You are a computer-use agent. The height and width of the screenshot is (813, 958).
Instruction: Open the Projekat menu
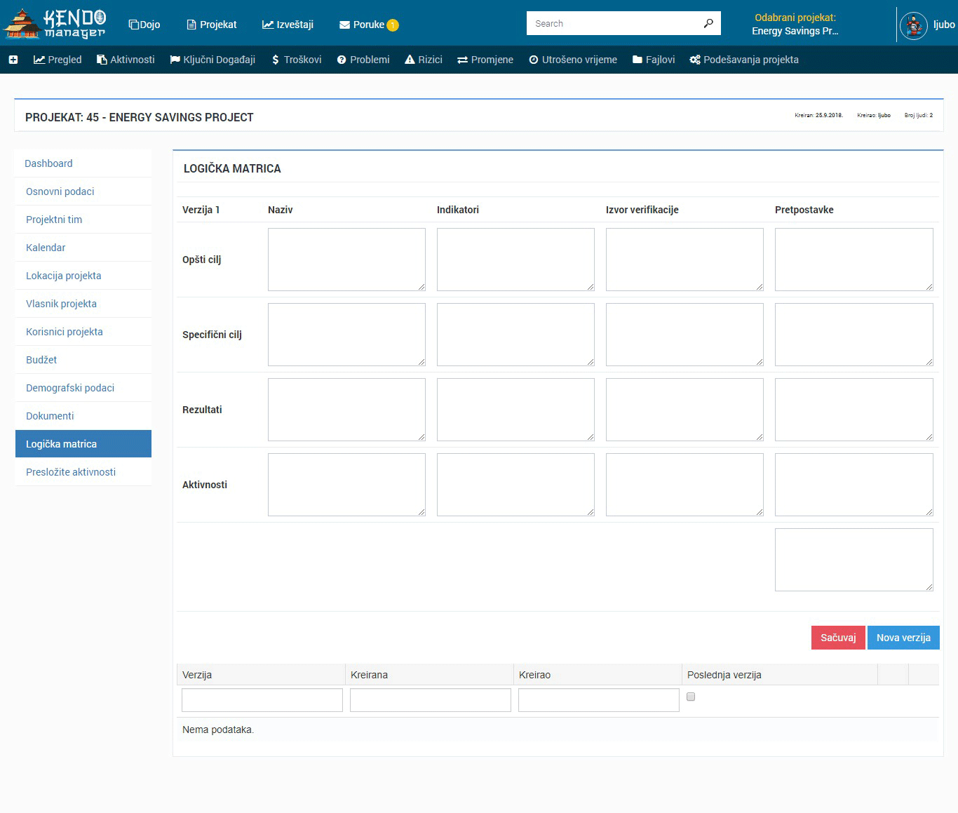tap(212, 25)
